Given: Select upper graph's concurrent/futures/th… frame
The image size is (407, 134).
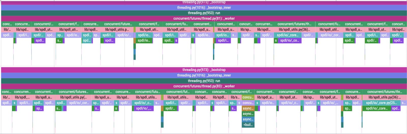Looking at the screenshot, I should click(x=294, y=24).
